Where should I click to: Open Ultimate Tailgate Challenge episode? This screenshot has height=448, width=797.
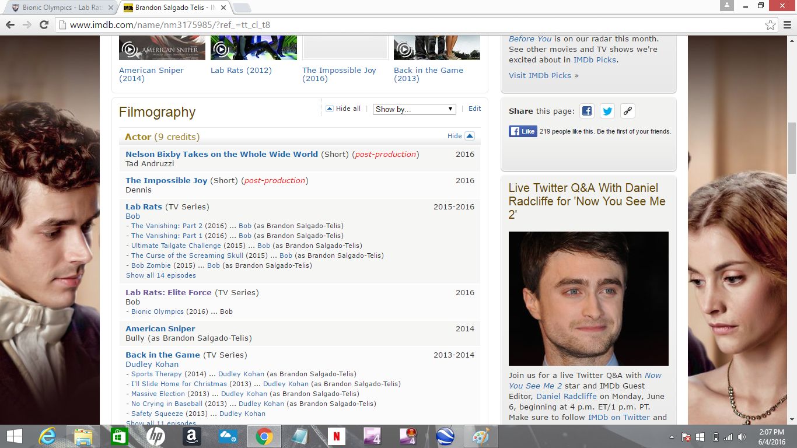(x=176, y=246)
